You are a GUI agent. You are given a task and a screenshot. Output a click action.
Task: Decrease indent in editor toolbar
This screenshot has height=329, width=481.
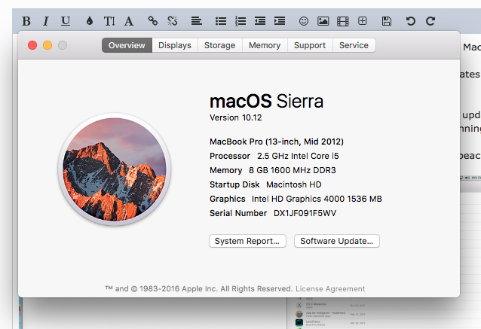(260, 21)
